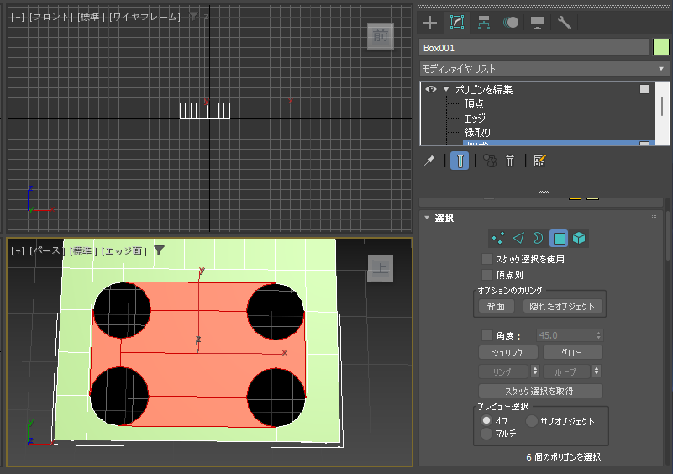Open the Box001 object color swatch

(x=661, y=47)
